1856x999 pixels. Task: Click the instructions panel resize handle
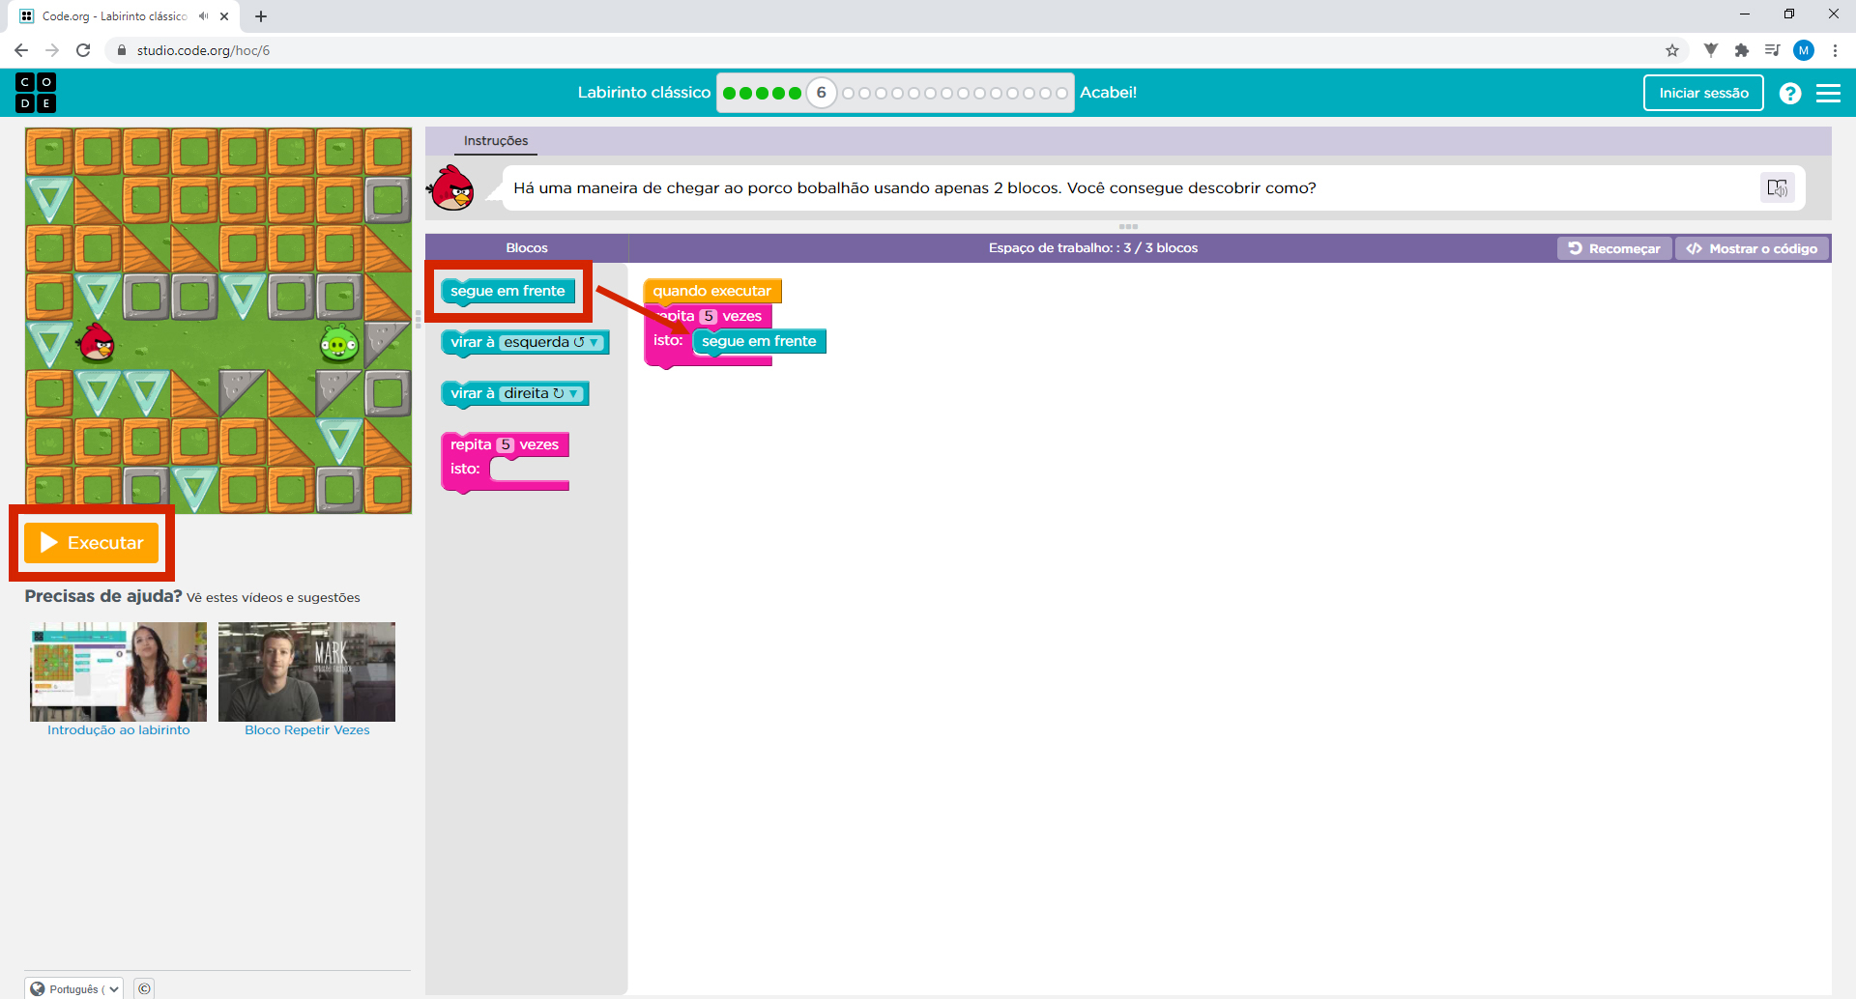point(1128,226)
